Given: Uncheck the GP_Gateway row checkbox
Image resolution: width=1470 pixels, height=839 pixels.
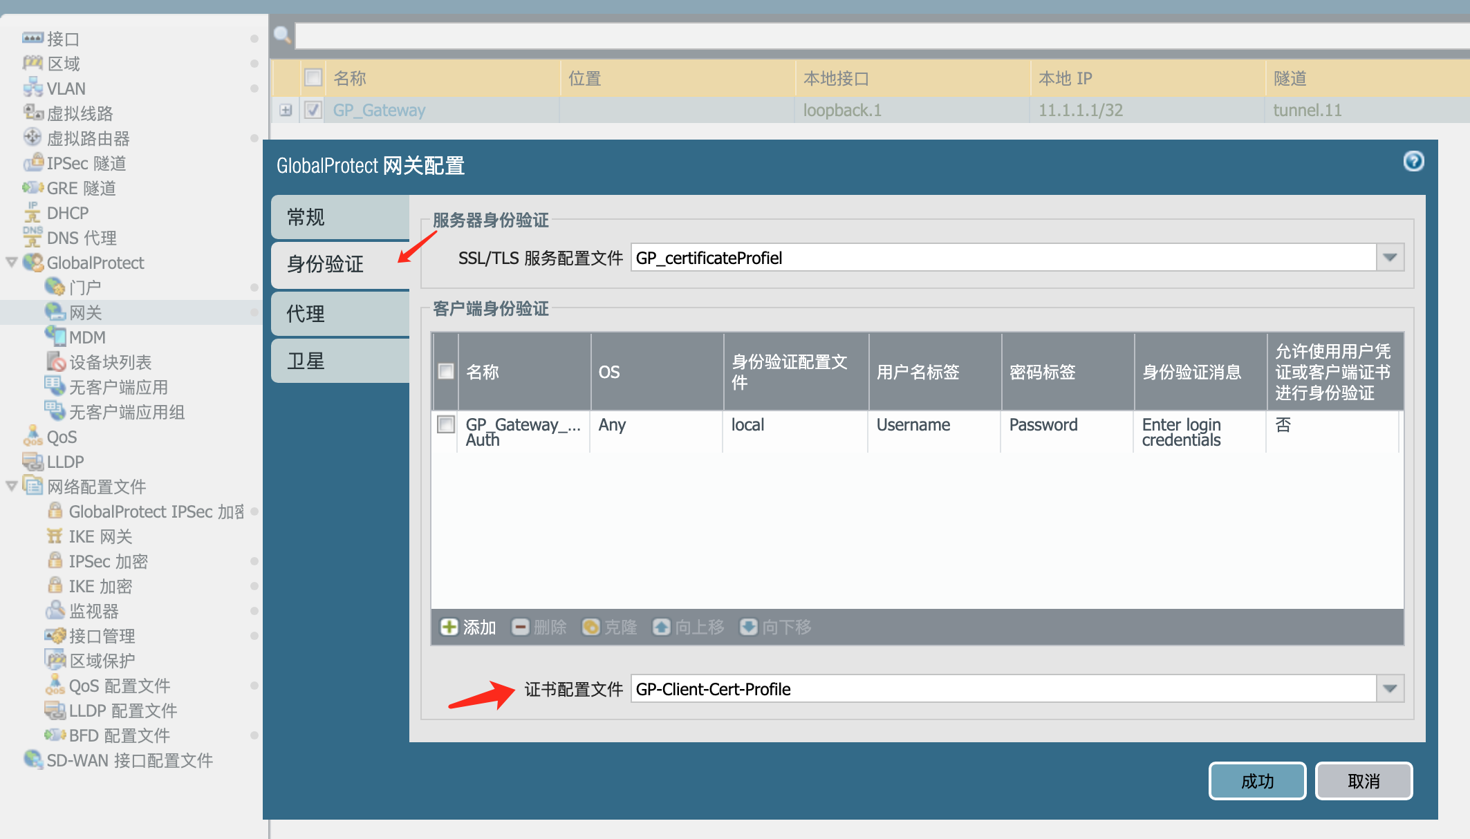Looking at the screenshot, I should pos(313,110).
